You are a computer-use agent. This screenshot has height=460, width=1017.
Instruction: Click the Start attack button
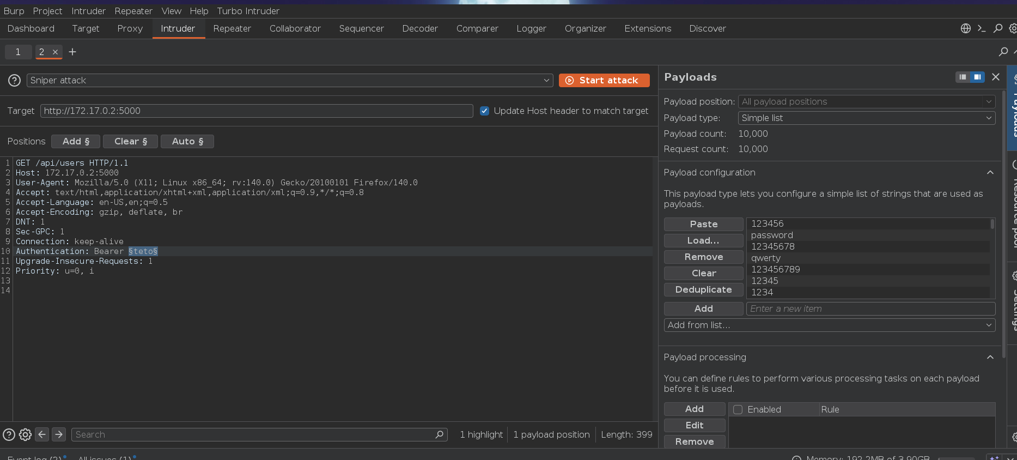(604, 80)
